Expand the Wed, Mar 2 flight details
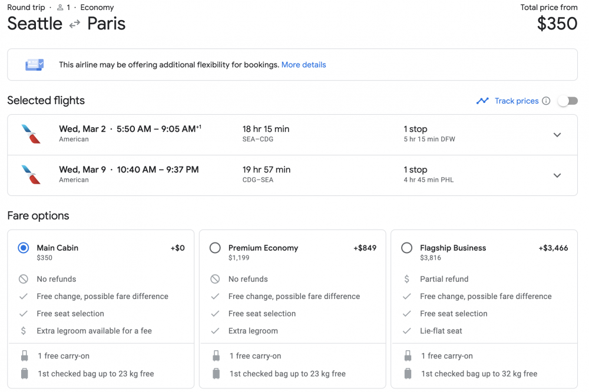The height and width of the screenshot is (392, 589). [557, 135]
